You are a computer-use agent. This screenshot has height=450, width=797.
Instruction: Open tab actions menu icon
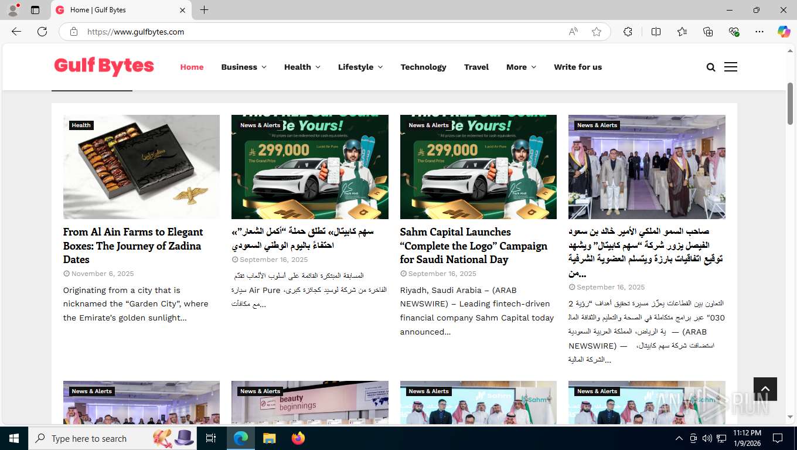[35, 10]
